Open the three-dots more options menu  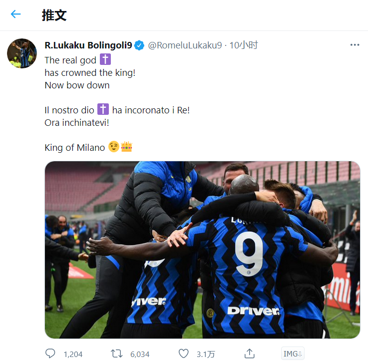pos(355,45)
